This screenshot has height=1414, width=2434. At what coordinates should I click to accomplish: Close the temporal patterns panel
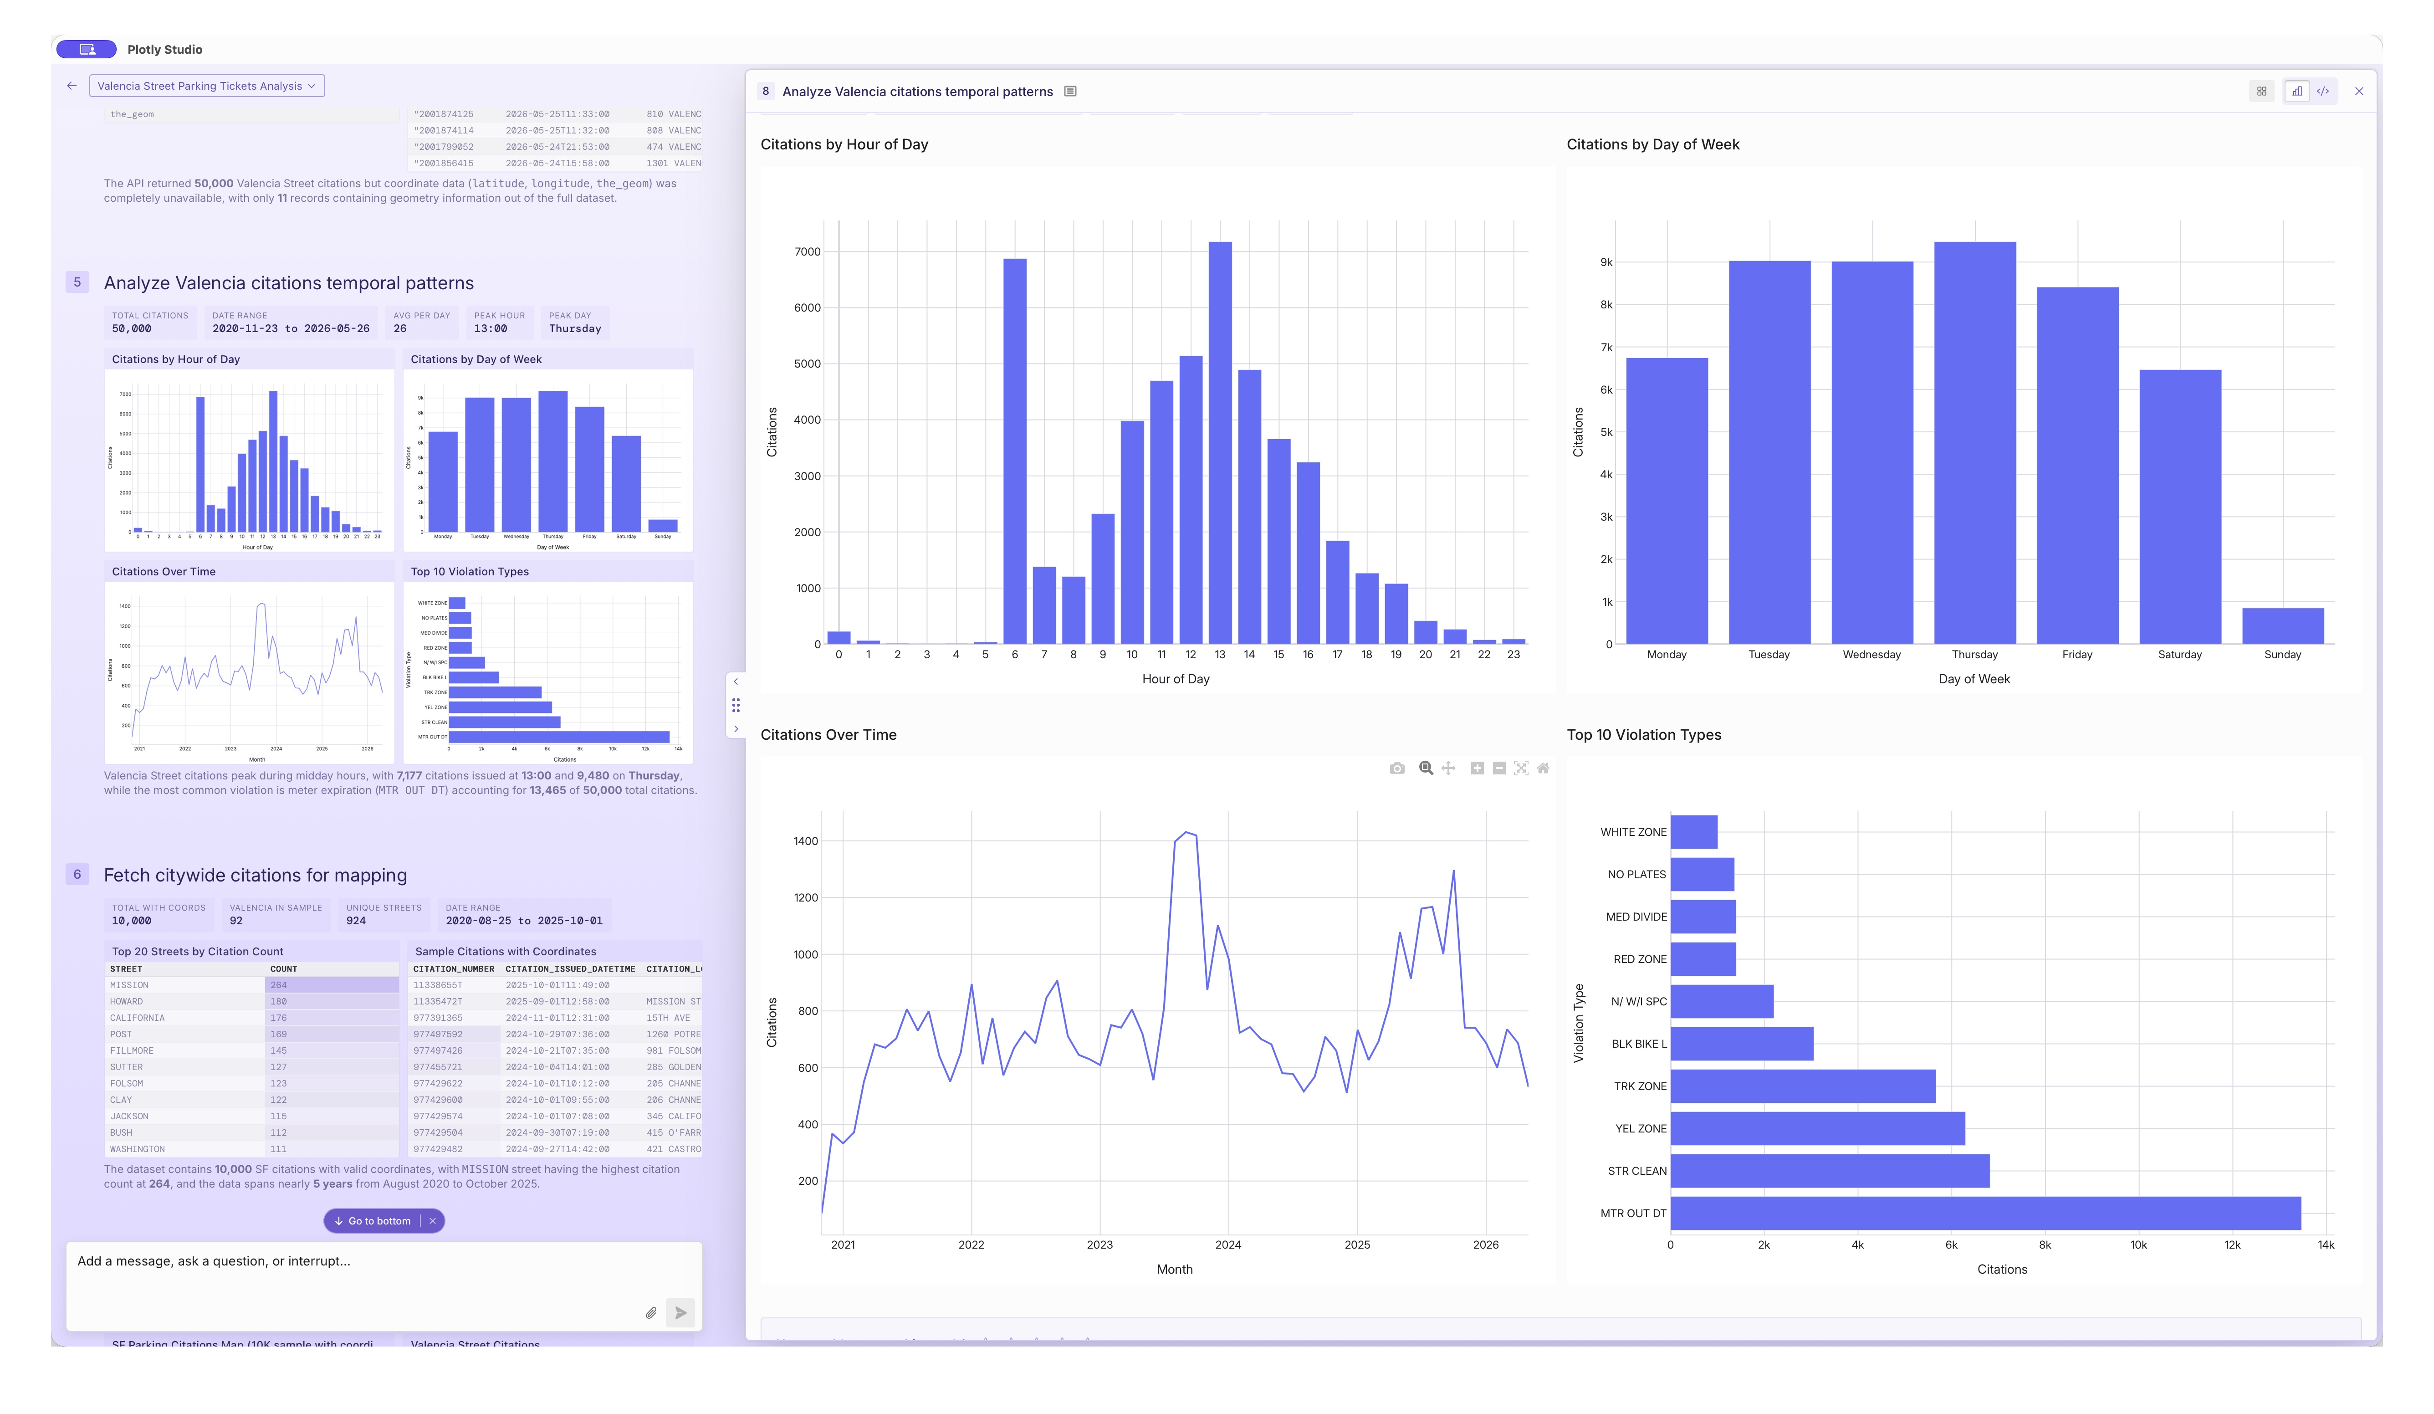(2359, 92)
